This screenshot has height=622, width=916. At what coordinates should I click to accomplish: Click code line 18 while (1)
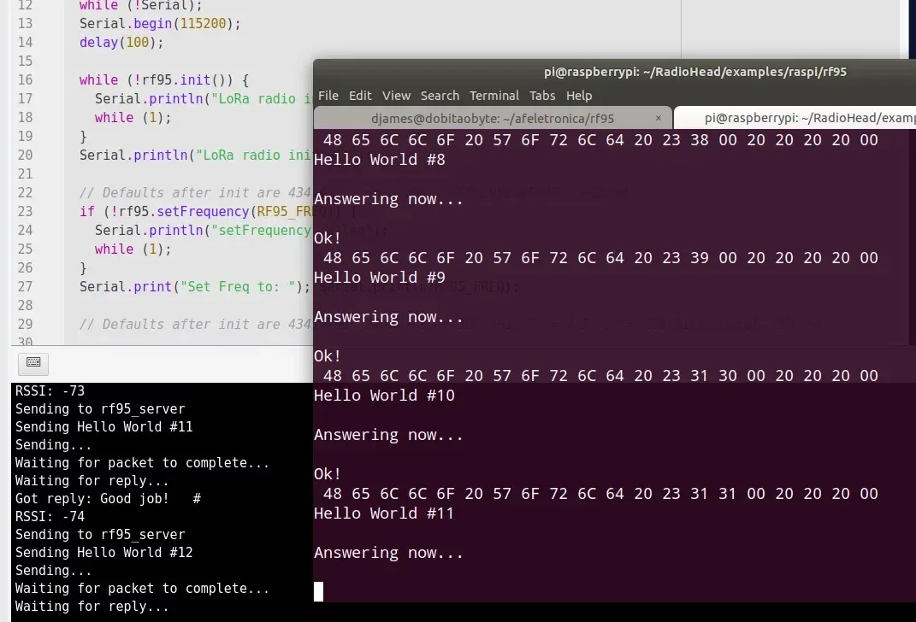133,117
